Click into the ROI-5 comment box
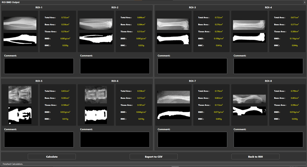The image size is (307, 167). 39,139
